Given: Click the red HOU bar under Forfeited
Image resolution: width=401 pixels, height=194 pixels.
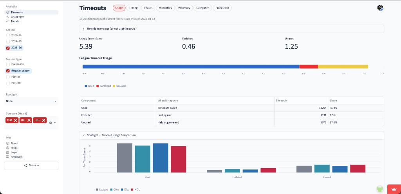Looking at the screenshot, I should [268, 170].
